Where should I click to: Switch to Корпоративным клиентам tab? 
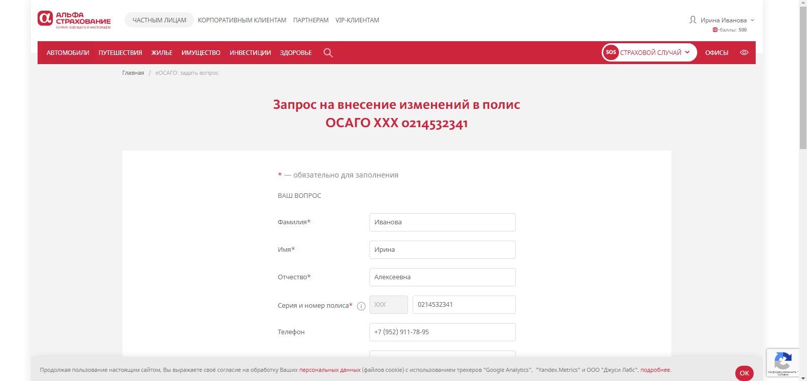click(x=242, y=20)
